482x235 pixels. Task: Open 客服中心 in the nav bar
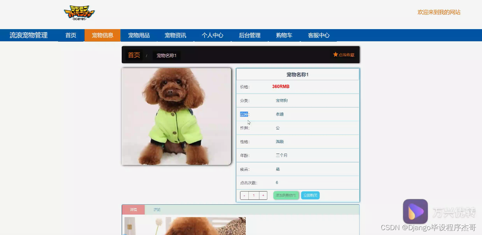click(x=319, y=35)
